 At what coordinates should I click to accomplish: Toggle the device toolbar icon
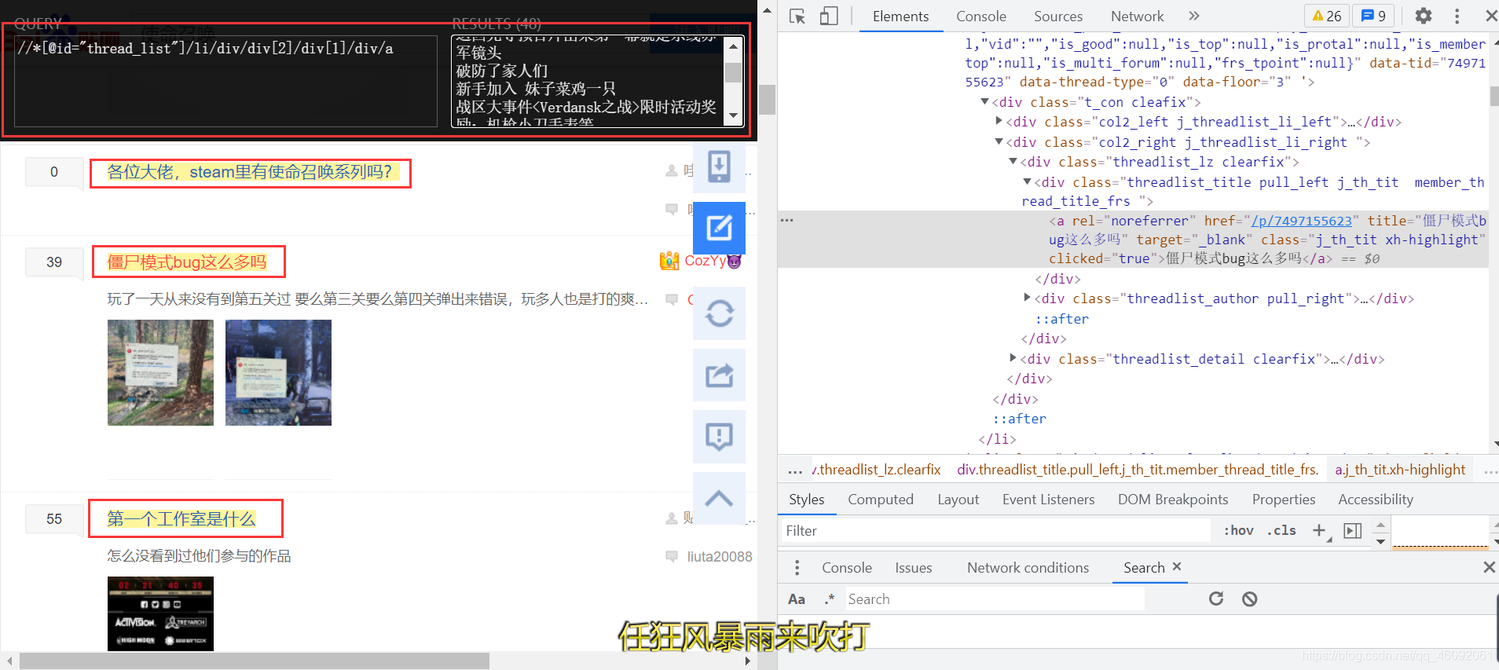(829, 16)
